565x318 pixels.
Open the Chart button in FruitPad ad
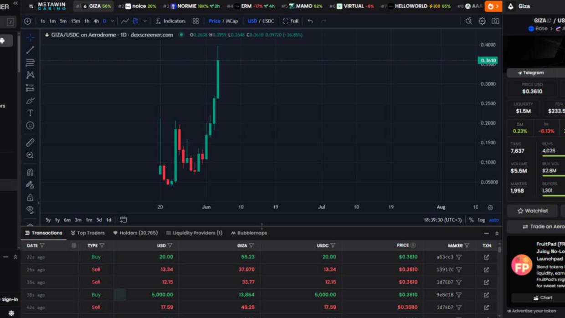coord(543,298)
